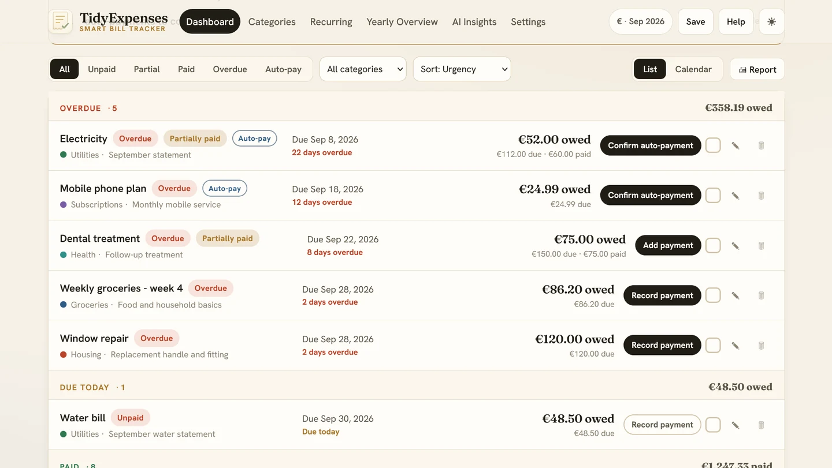Open the Sort: Urgency dropdown

[x=462, y=69]
